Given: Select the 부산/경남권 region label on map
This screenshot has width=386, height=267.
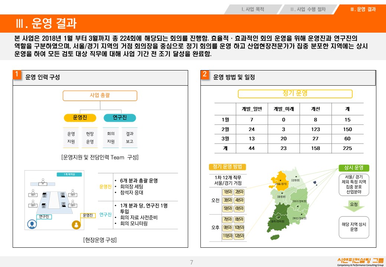Looking at the screenshot, I should pos(300,218).
